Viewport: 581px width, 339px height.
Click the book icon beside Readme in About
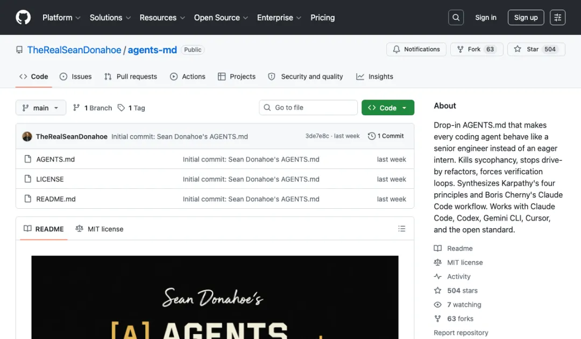point(437,248)
